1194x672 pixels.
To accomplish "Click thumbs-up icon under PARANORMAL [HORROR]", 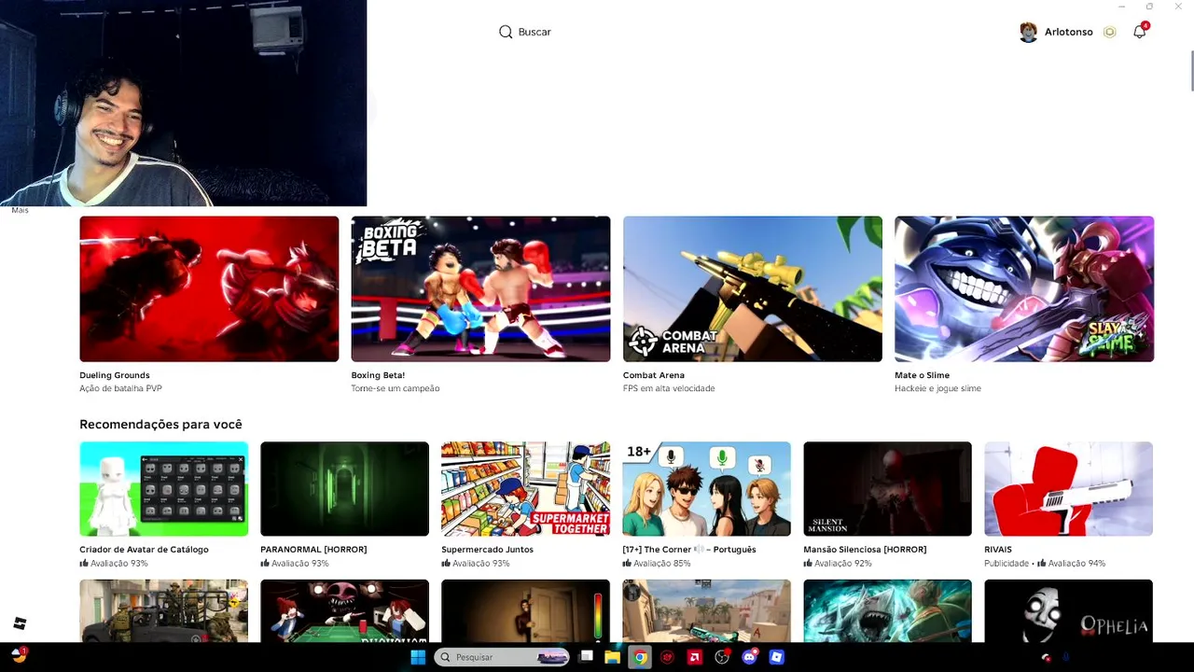I will (x=265, y=564).
